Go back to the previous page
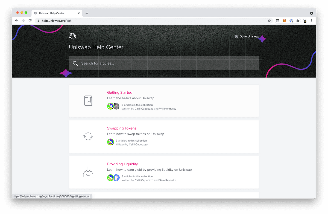Screen dimensions: 328x214 (x=16, y=21)
